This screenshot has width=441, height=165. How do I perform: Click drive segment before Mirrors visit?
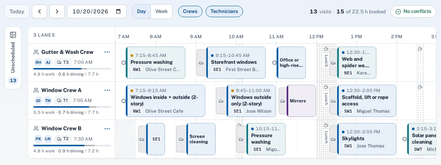click(x=283, y=101)
